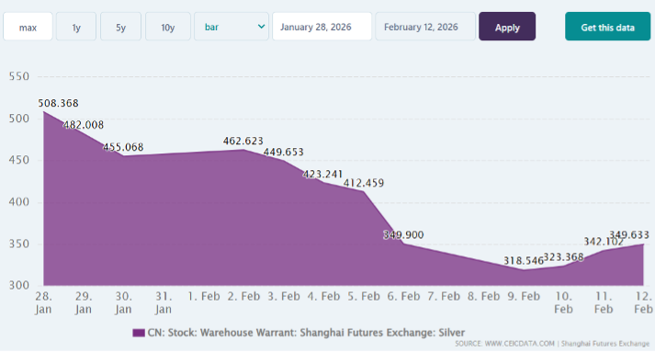Select the 462.623 data point on 2 Feb
The height and width of the screenshot is (352, 655).
coord(244,150)
